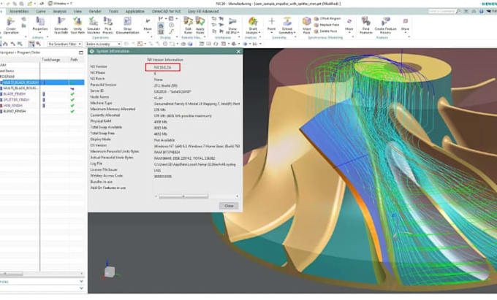Select BLADE_FINISH operation in navigator
This screenshot has height=300, width=497.
15,94
